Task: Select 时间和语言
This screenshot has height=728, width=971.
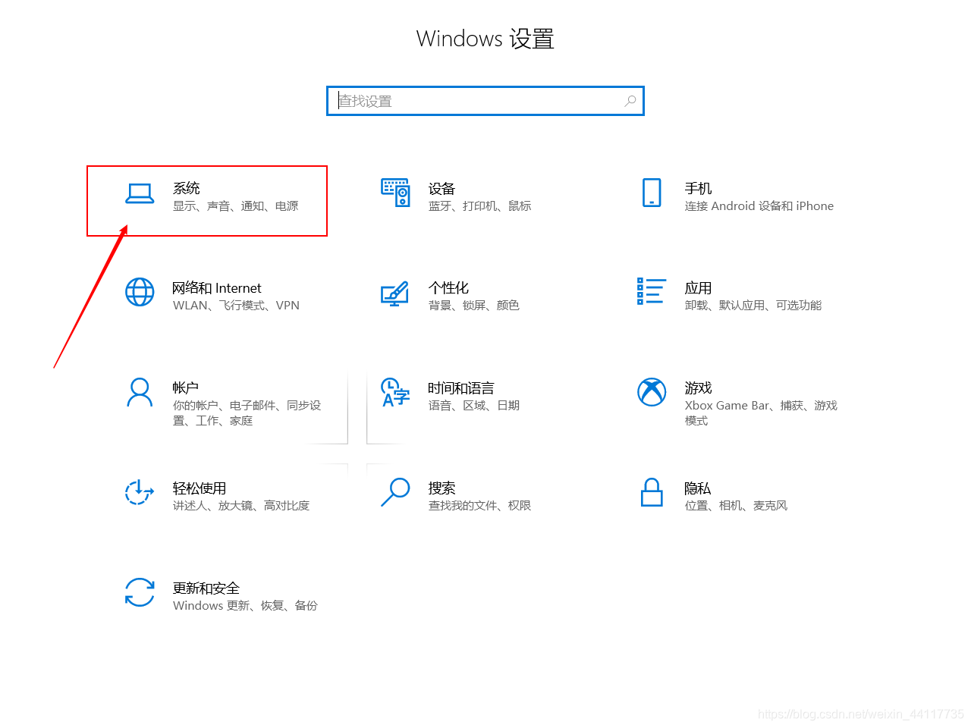Action: [461, 388]
